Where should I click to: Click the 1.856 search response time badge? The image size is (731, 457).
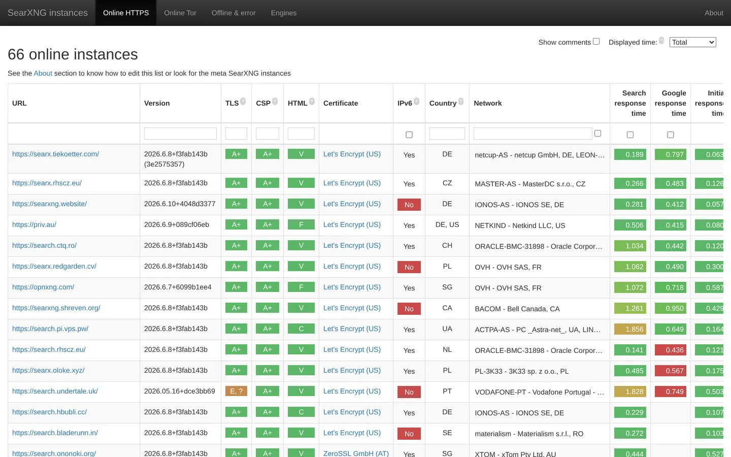pyautogui.click(x=630, y=329)
